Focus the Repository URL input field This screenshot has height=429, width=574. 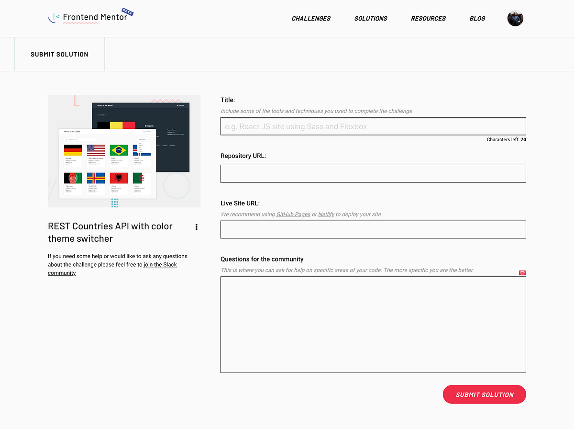coord(373,173)
